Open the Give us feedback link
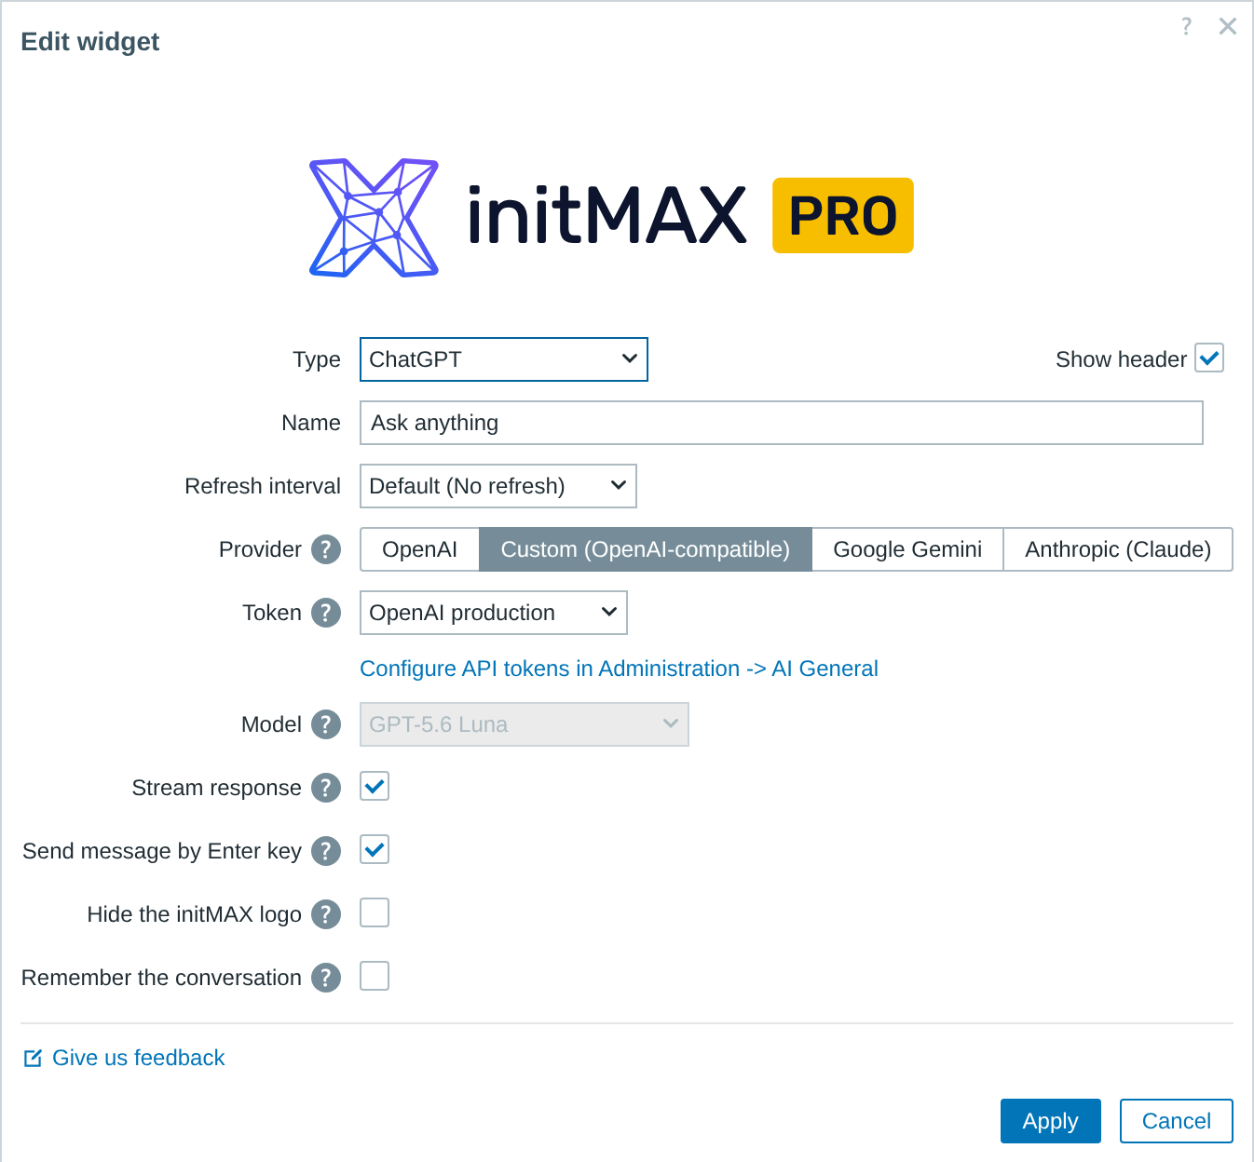The image size is (1254, 1162). pos(139,1058)
